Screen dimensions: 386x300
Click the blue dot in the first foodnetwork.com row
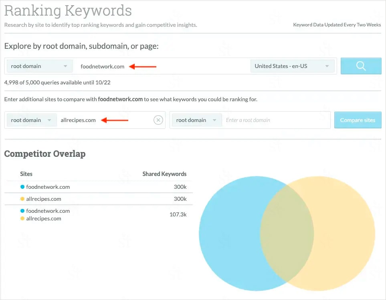[22, 187]
